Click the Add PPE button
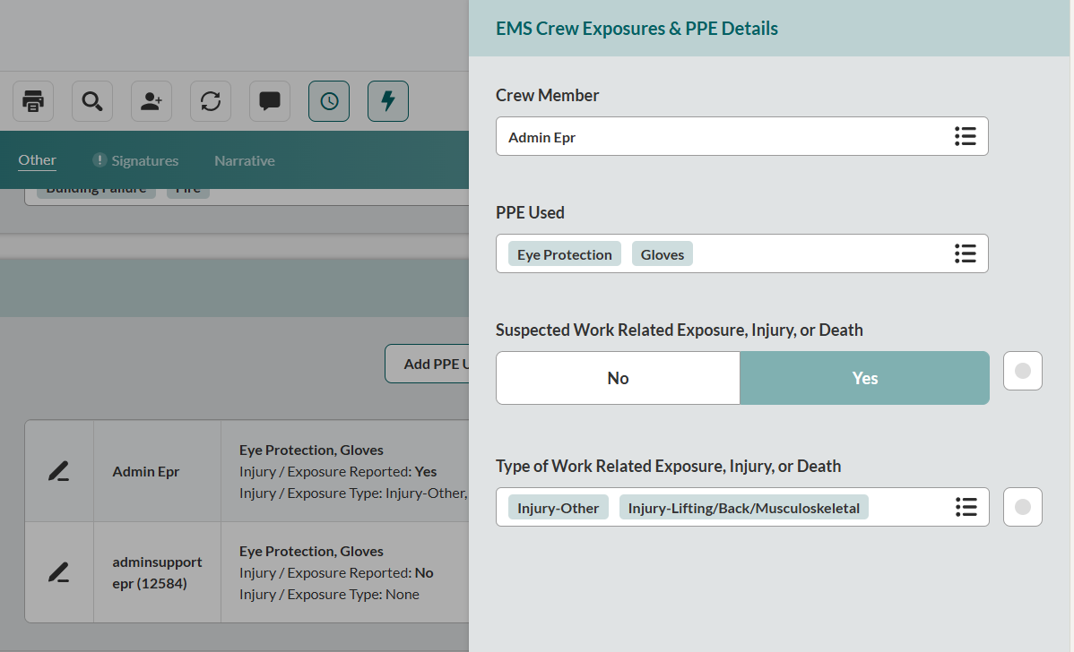The width and height of the screenshot is (1074, 652). pos(428,364)
